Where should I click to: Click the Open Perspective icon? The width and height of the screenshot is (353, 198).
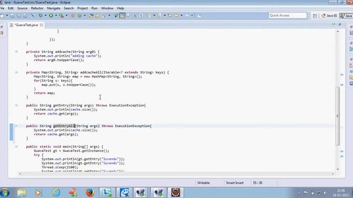point(315,15)
